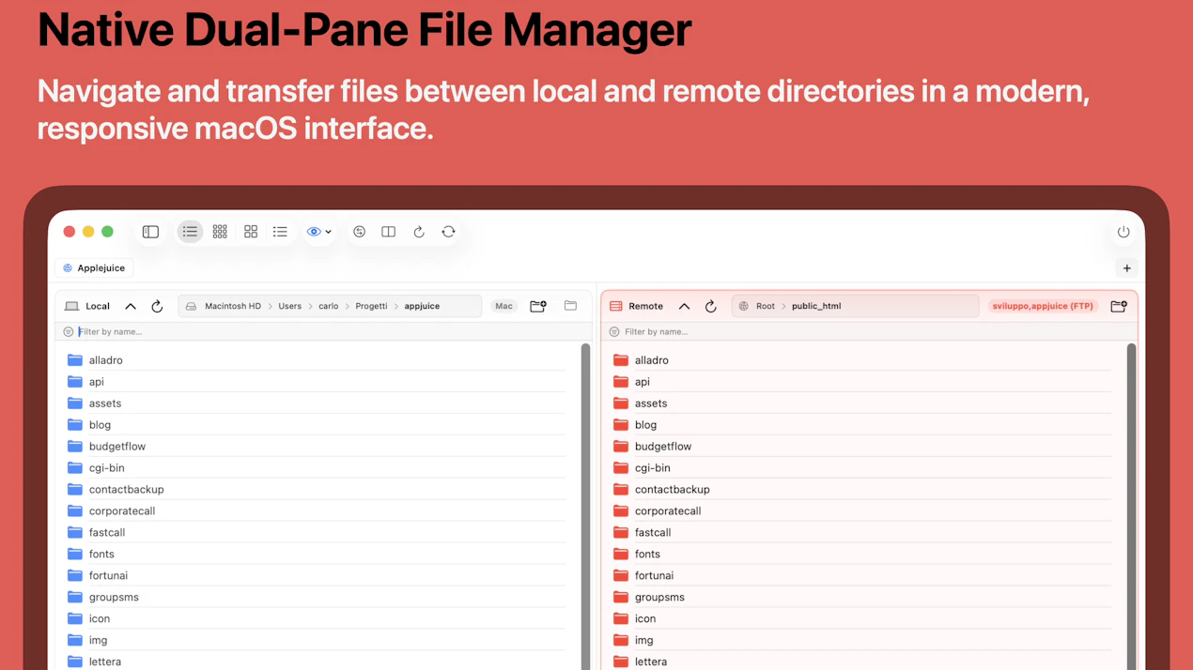Switch to bulleted detail list view
The width and height of the screenshot is (1193, 670).
point(280,232)
